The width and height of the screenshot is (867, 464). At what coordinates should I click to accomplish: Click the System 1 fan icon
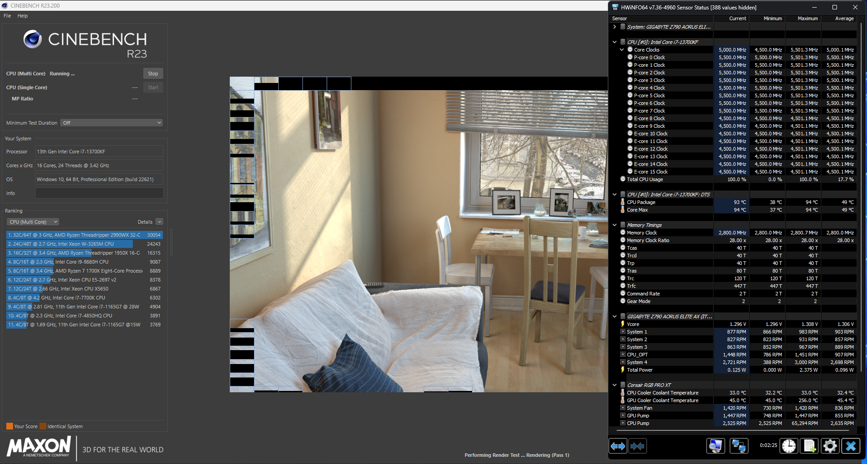pyautogui.click(x=622, y=332)
